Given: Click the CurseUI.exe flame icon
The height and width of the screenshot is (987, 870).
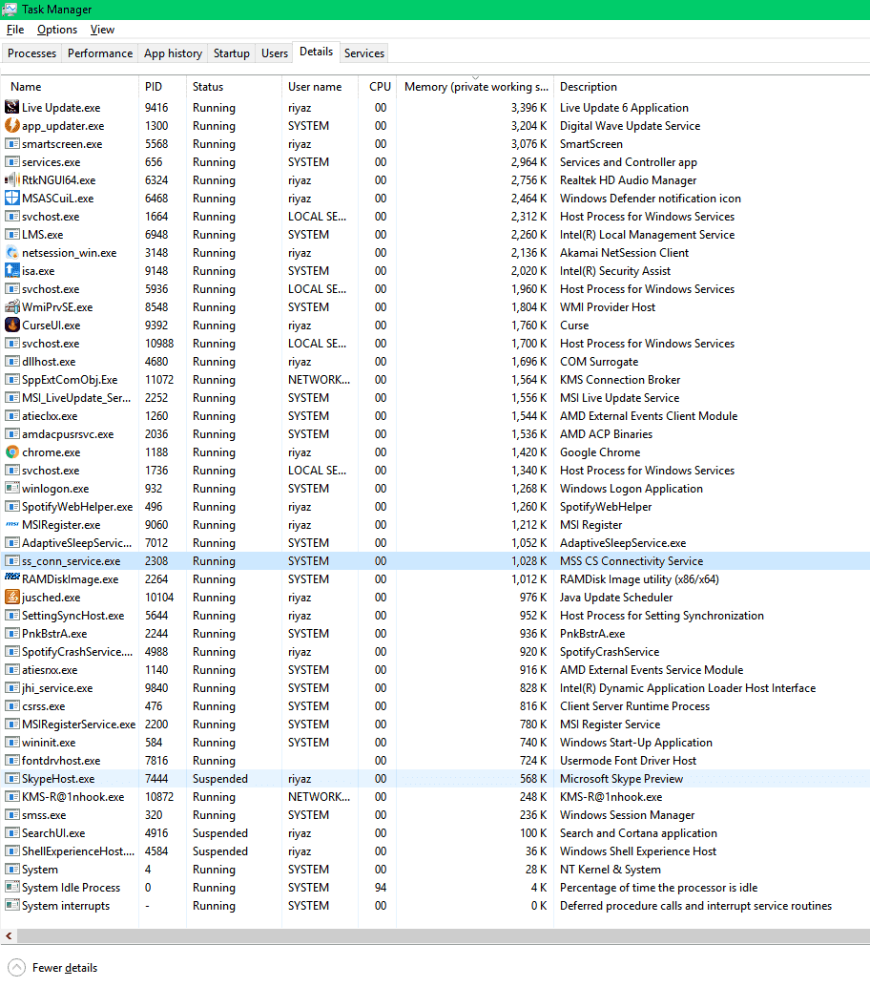Looking at the screenshot, I should [12, 325].
